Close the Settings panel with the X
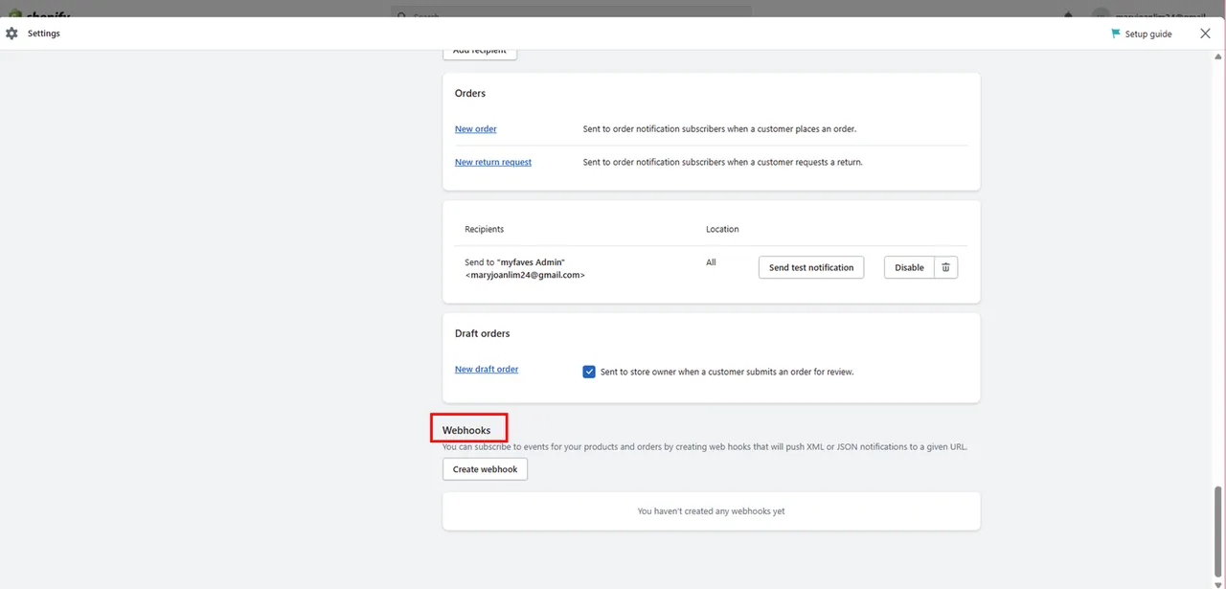 point(1205,34)
